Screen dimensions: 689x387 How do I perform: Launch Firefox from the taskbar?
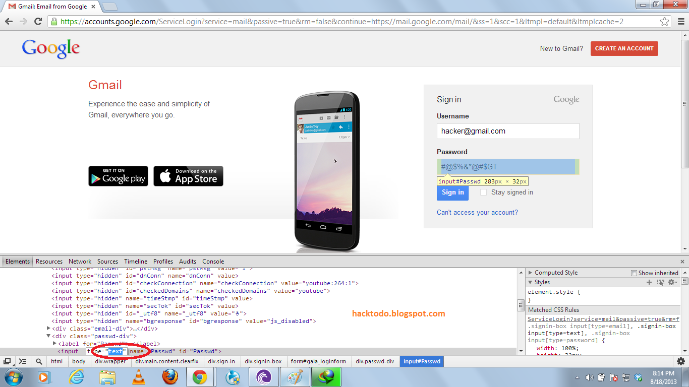point(170,377)
